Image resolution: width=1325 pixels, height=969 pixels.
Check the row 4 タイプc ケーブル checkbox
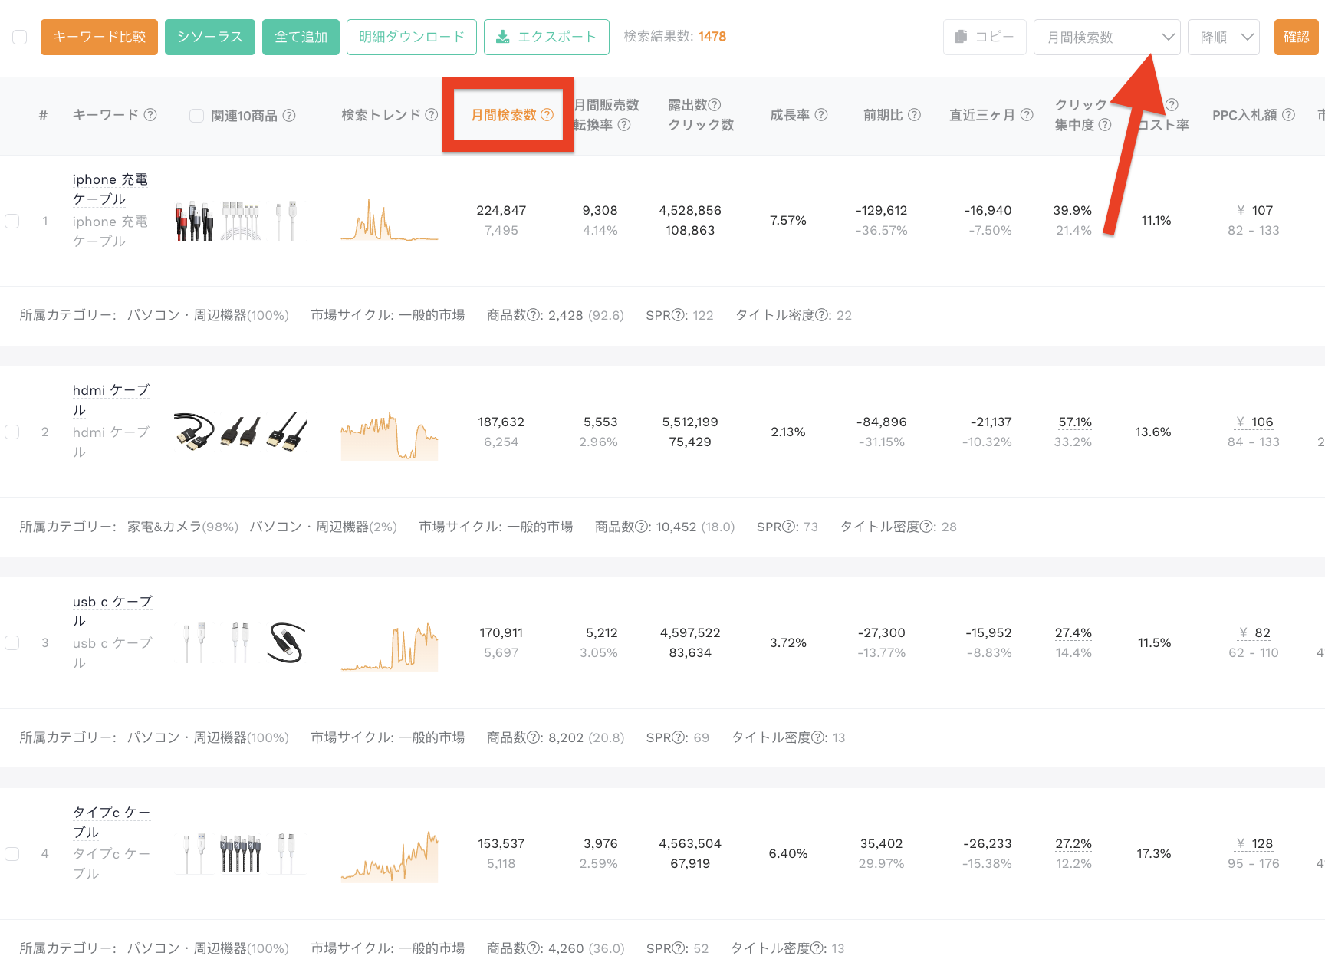(x=12, y=853)
